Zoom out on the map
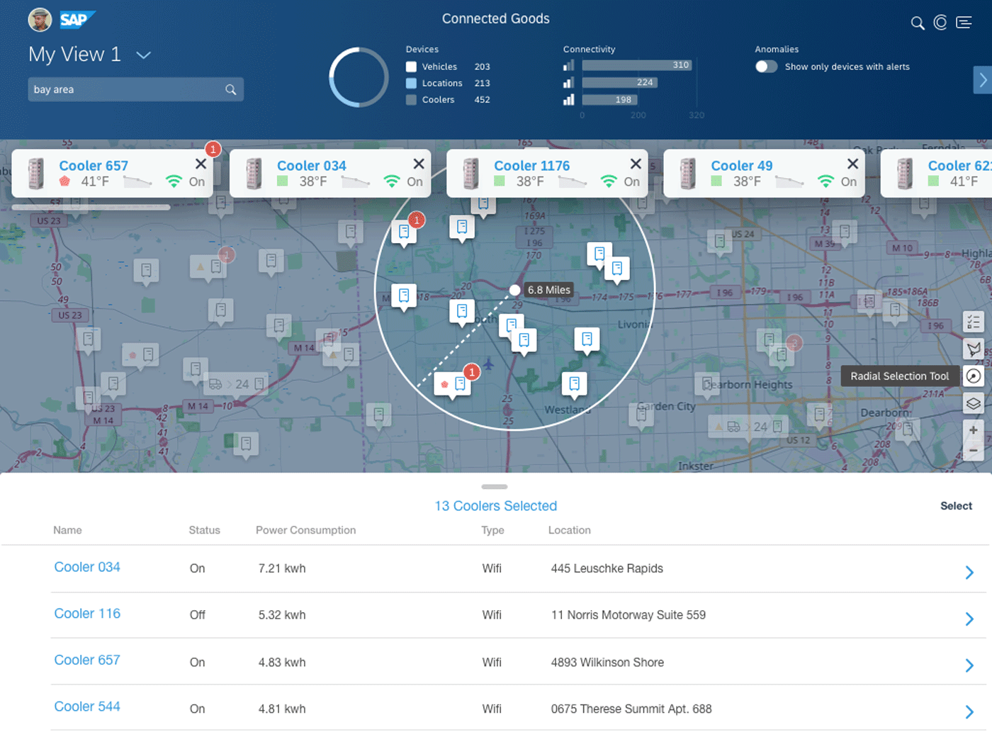 (974, 450)
